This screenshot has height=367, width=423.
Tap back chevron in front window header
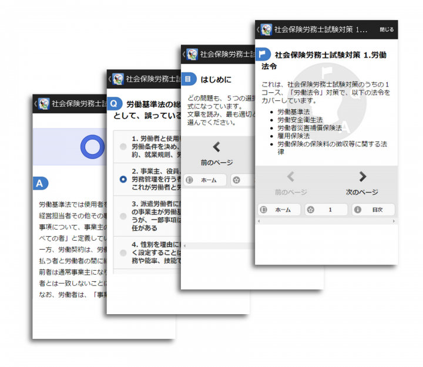(258, 29)
